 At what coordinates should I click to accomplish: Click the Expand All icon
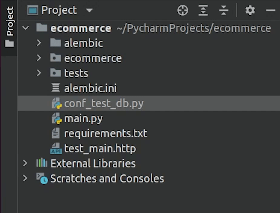(x=203, y=11)
